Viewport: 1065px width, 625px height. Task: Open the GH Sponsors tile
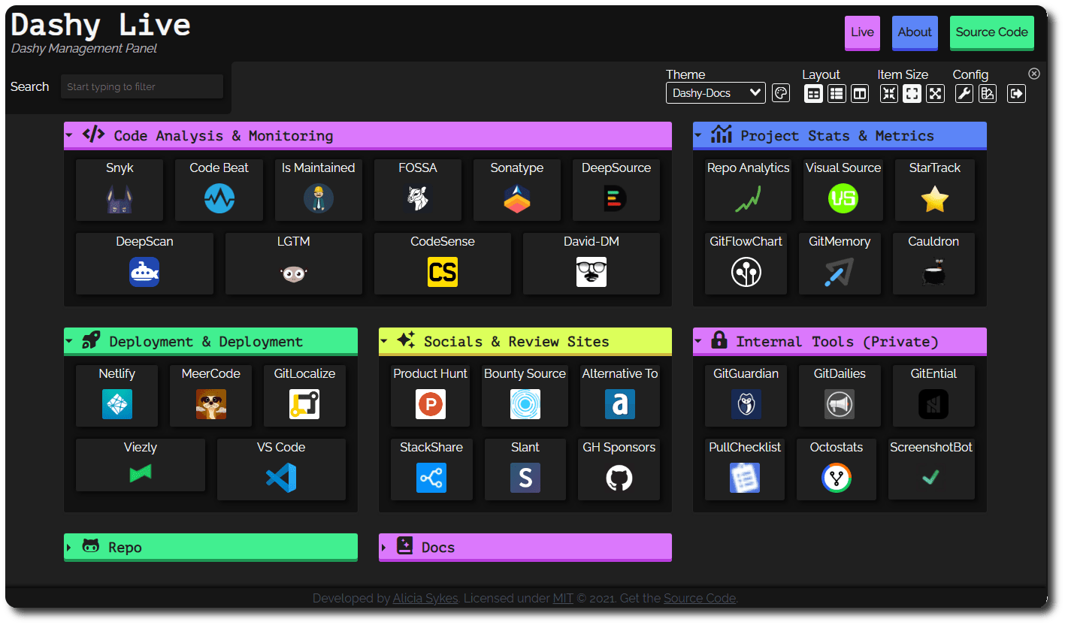(x=619, y=469)
